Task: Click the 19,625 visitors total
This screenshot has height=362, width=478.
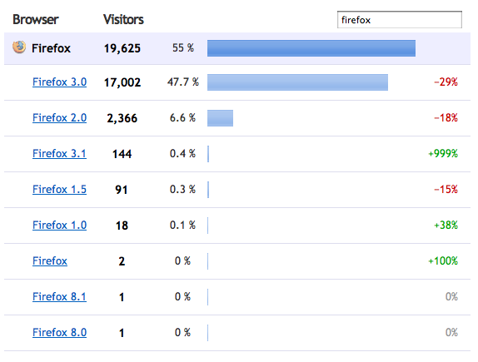Action: (122, 48)
